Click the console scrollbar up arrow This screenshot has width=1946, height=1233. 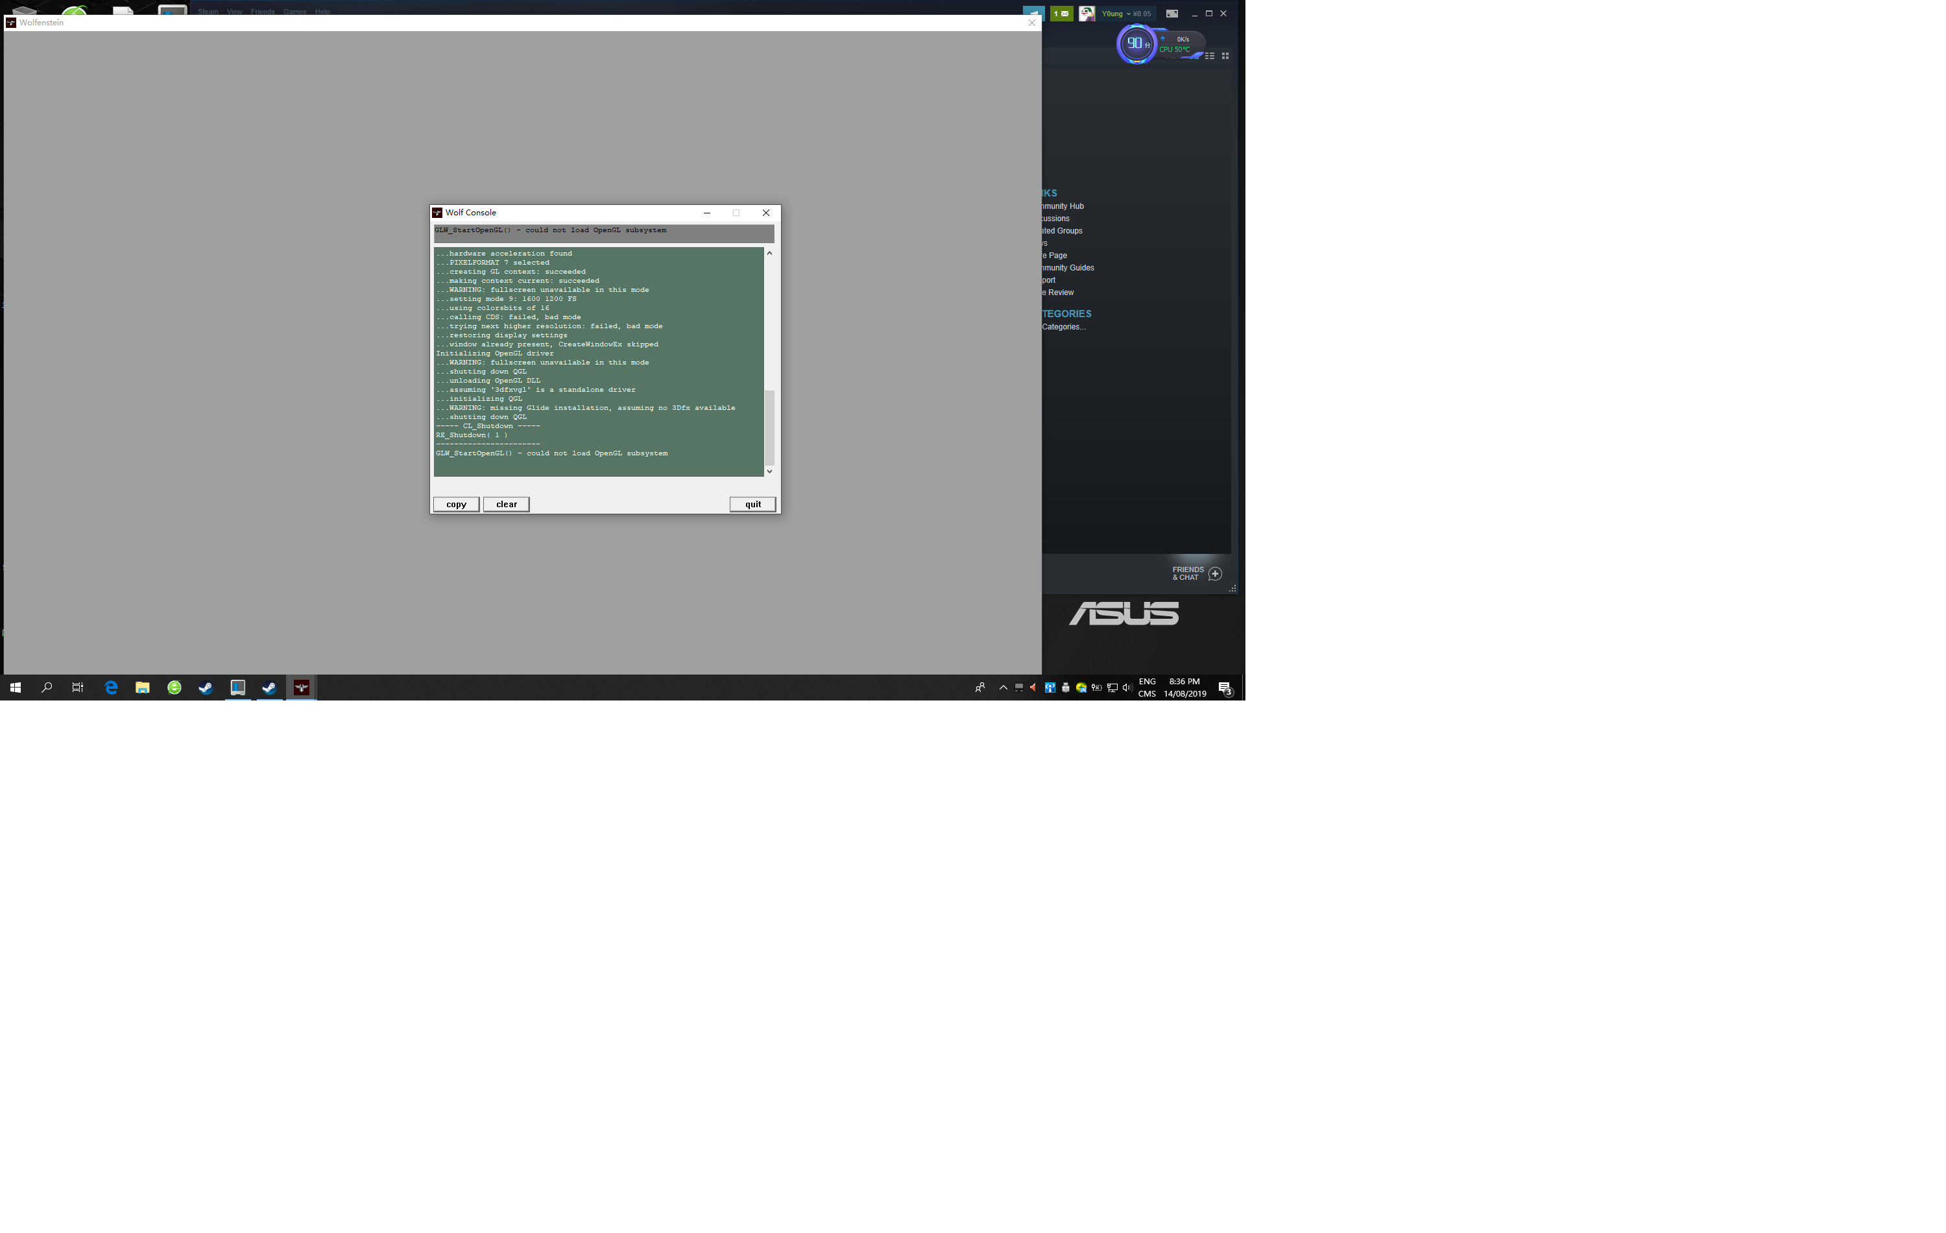[769, 254]
